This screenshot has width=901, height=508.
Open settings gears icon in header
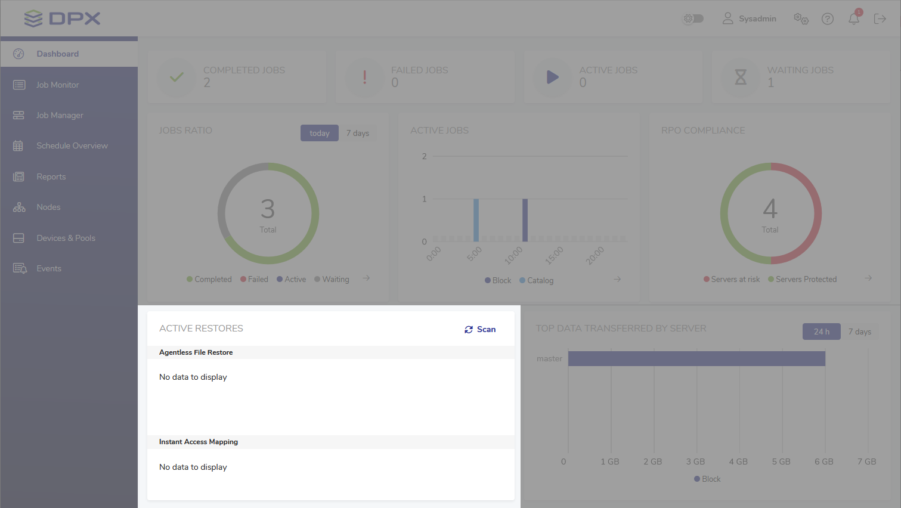point(801,19)
